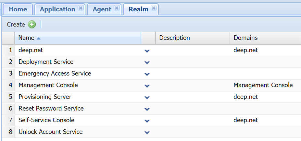Select row number 4 cell
The width and height of the screenshot is (301, 141).
pyautogui.click(x=10, y=85)
